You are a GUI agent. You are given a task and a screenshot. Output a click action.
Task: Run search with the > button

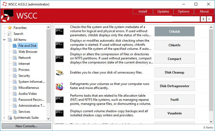pyautogui.click(x=209, y=19)
